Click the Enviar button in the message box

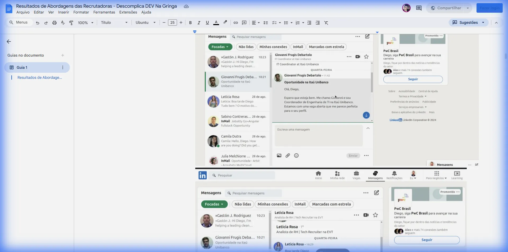(x=353, y=155)
